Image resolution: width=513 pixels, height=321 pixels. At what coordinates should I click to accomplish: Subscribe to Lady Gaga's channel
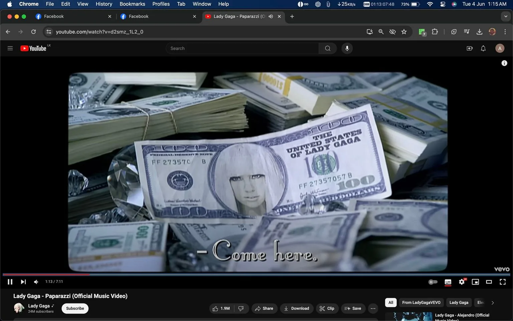tap(74, 308)
